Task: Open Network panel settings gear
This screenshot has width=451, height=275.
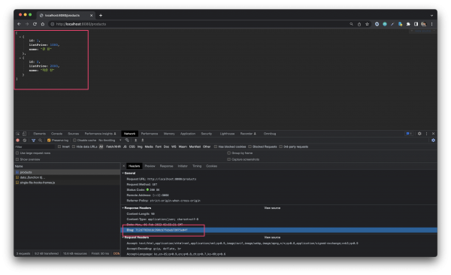Action: 433,141
